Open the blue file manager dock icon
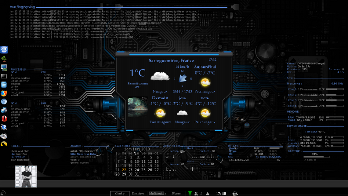This screenshot has width=348, height=196. [4, 85]
